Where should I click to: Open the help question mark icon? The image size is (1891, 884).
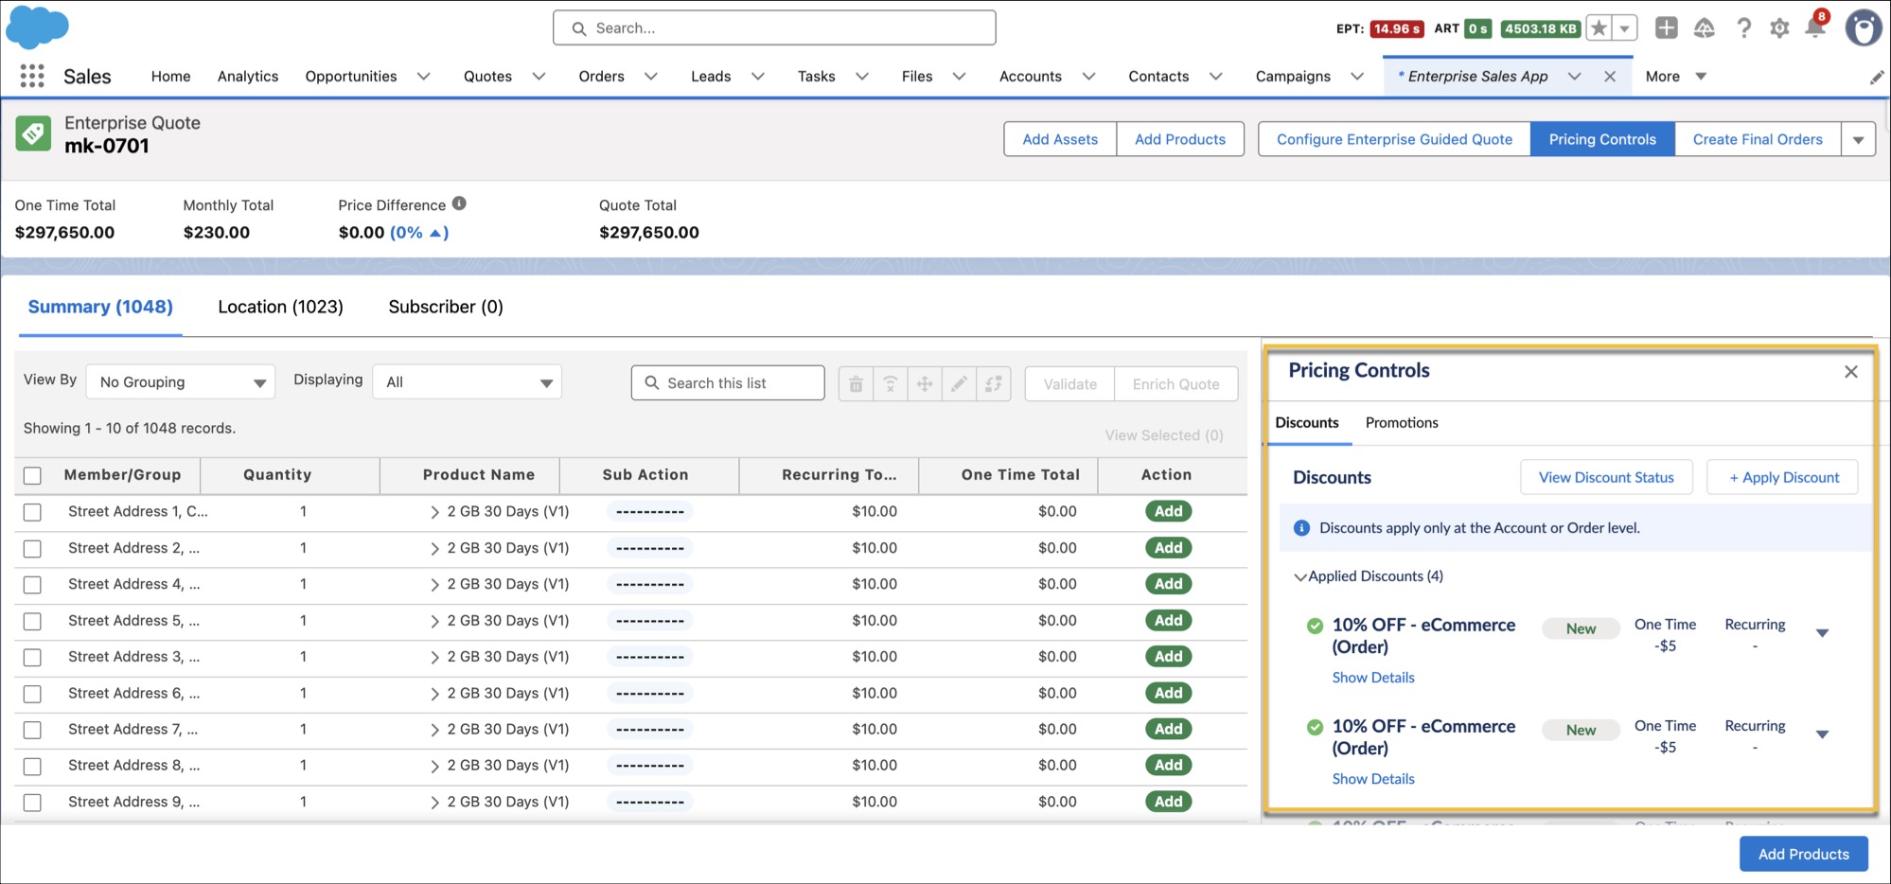click(x=1743, y=28)
